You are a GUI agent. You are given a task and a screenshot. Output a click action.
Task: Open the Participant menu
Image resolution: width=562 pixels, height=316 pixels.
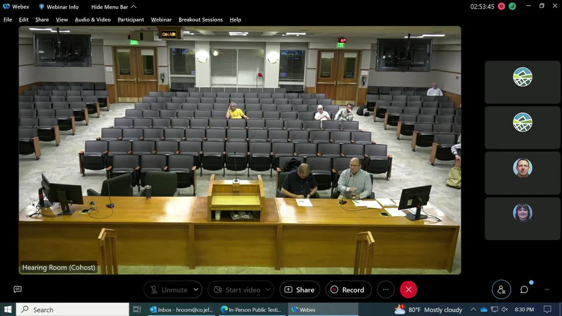coord(131,19)
